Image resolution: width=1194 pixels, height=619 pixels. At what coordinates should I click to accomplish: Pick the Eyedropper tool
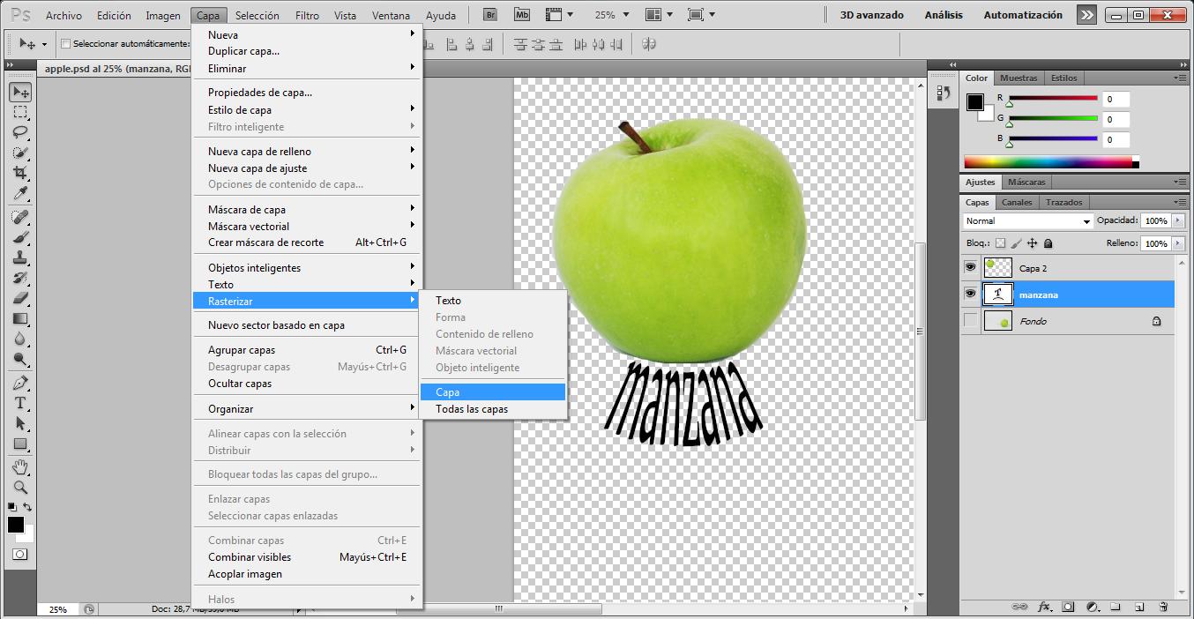point(20,194)
